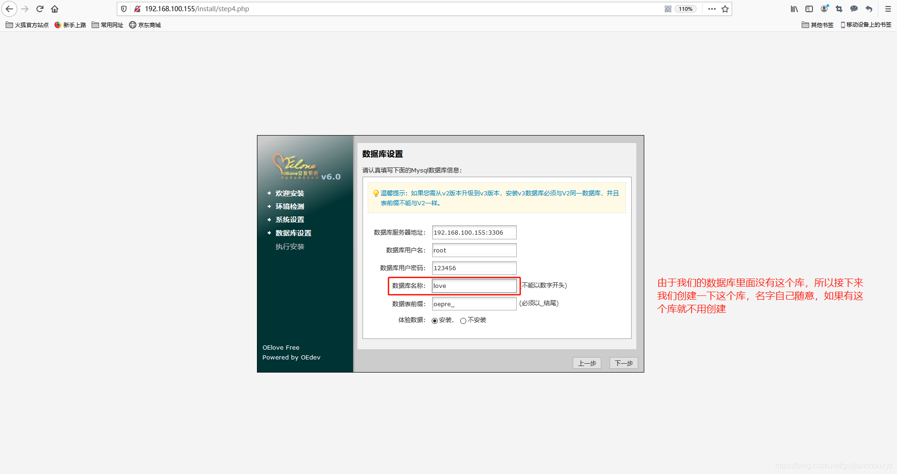Click the 数据库服务器地址 input field
This screenshot has height=474, width=897.
pos(474,232)
